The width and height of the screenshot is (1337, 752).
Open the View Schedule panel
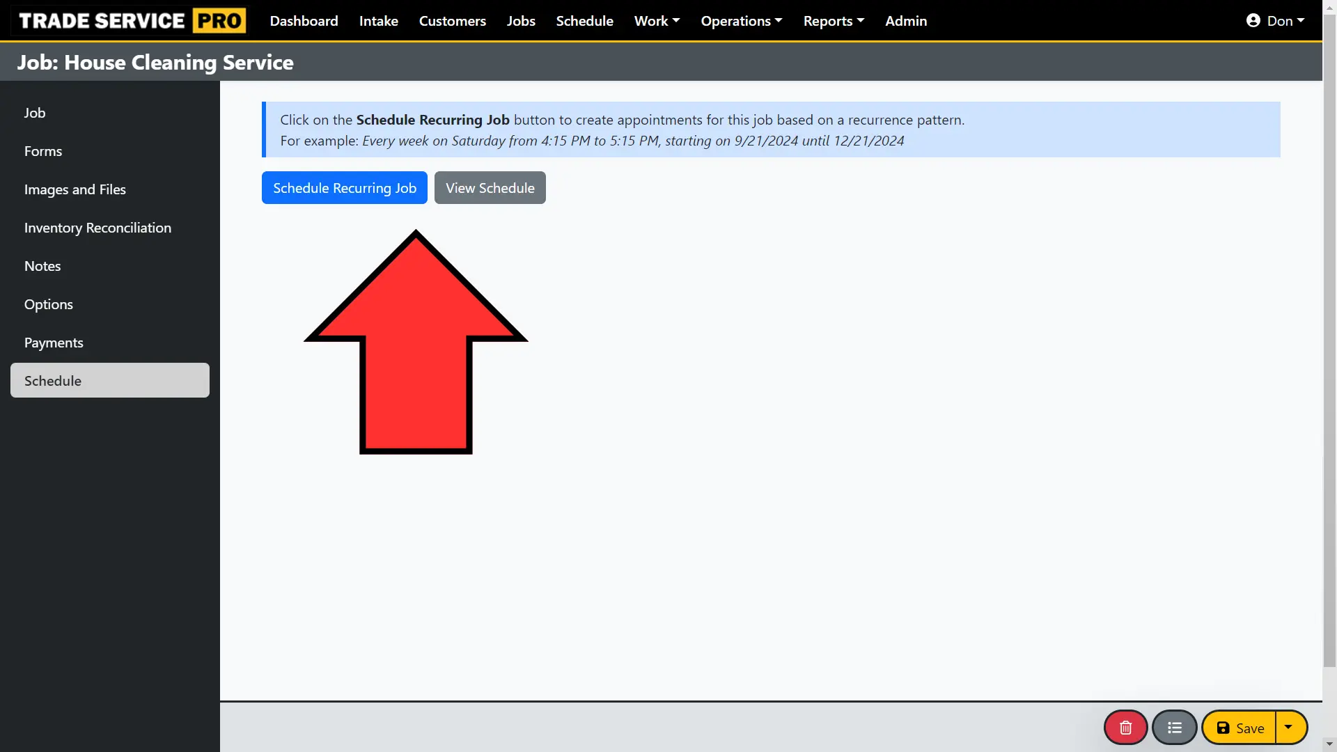click(x=490, y=187)
